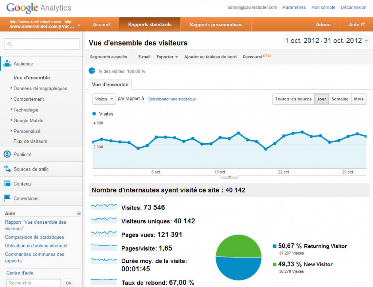The width and height of the screenshot is (373, 287).
Task: Open Utilisation du tableau interactif link
Action: (x=36, y=246)
